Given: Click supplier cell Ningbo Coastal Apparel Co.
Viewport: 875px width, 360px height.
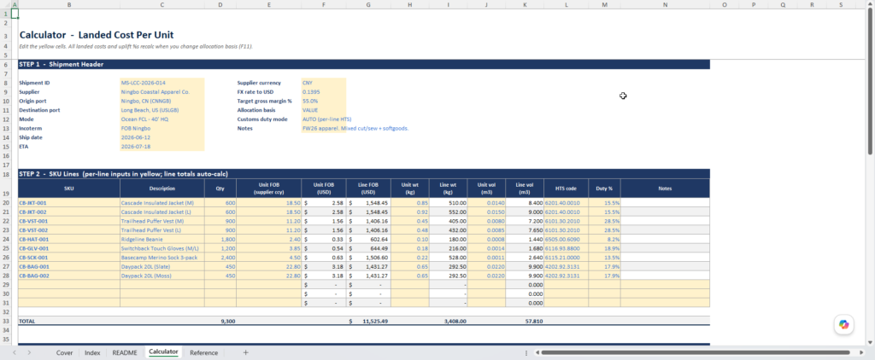Looking at the screenshot, I should pyautogui.click(x=162, y=91).
